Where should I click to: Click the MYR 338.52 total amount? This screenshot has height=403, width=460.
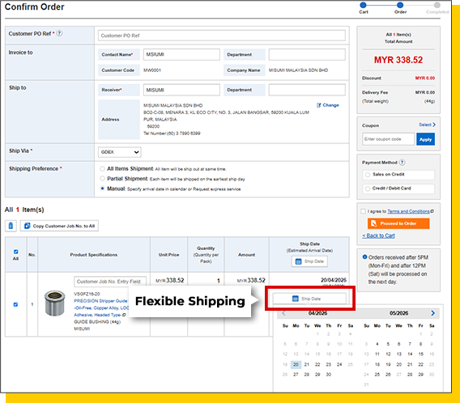point(398,60)
